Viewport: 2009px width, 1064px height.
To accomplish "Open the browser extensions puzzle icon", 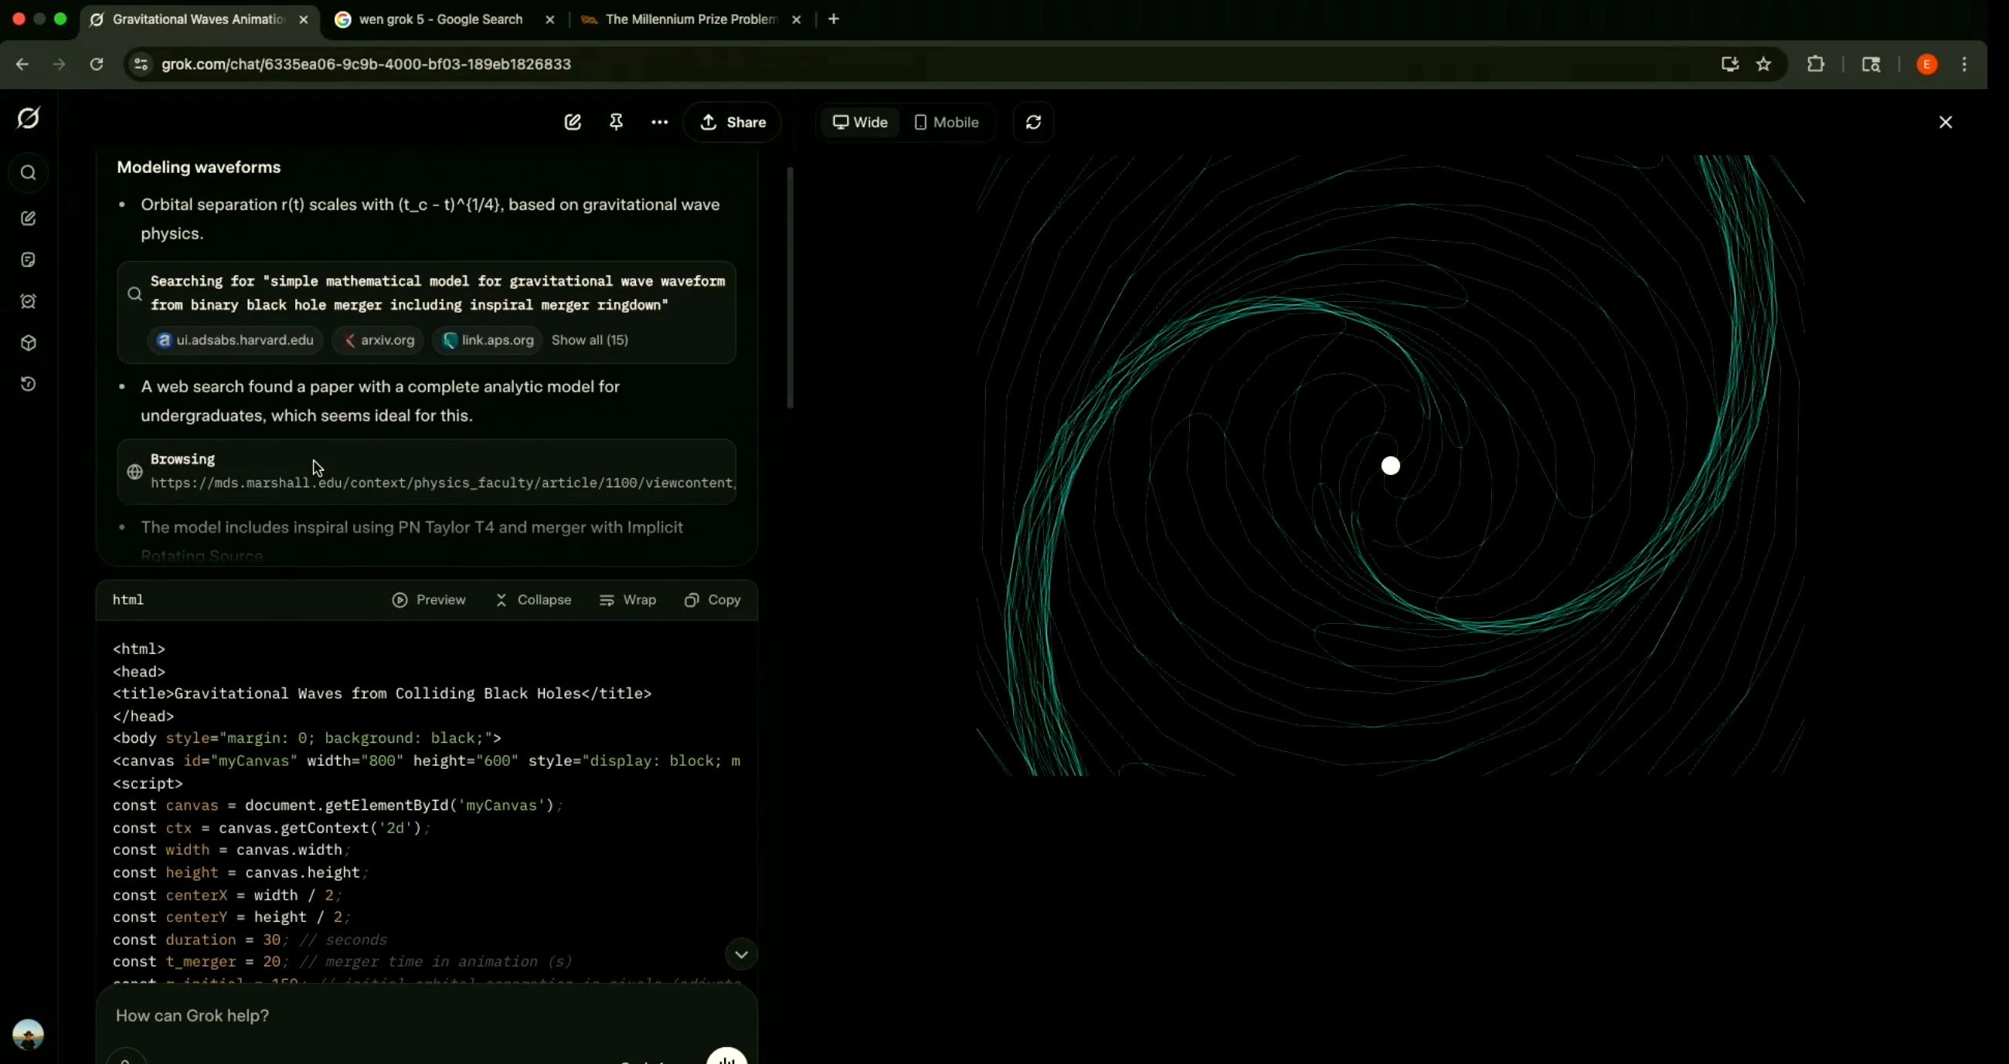I will click(1816, 64).
